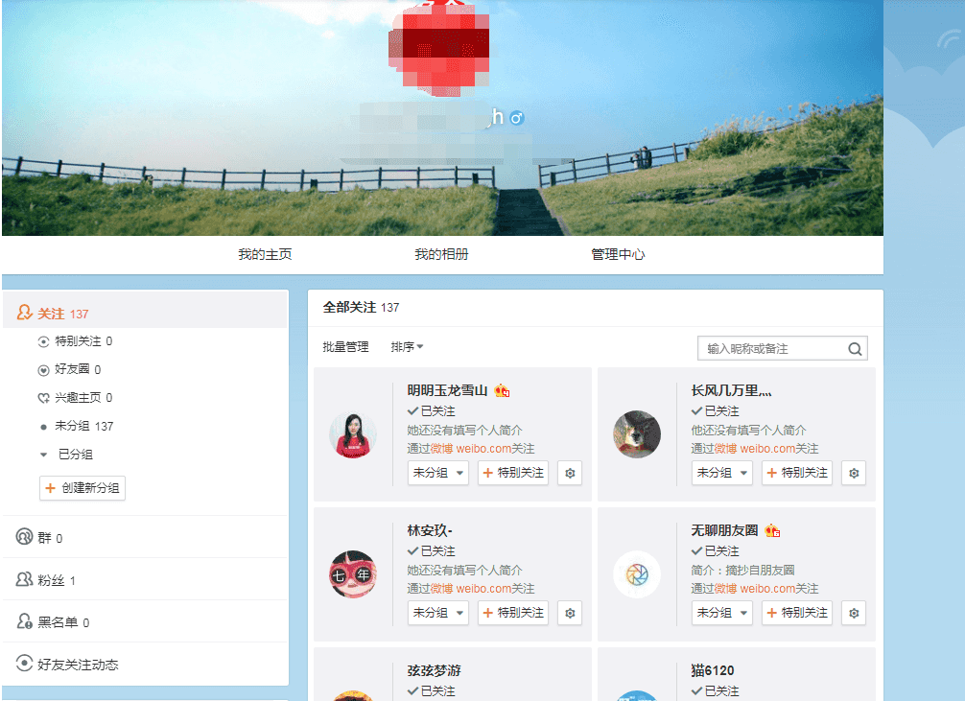Click 微博 weibo.com link on 长风几万里 card
Screen dimensions: 965x701
coord(755,449)
